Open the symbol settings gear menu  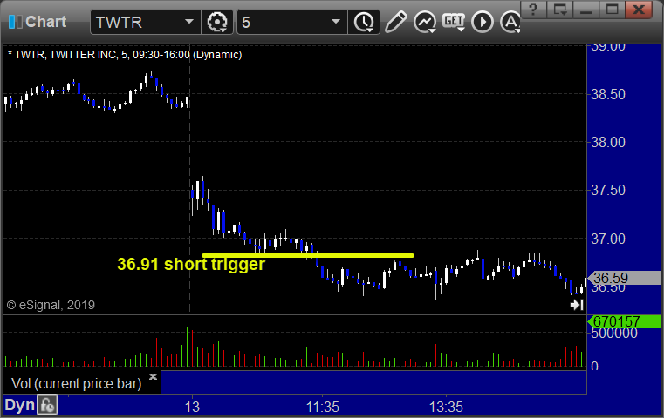pos(216,22)
